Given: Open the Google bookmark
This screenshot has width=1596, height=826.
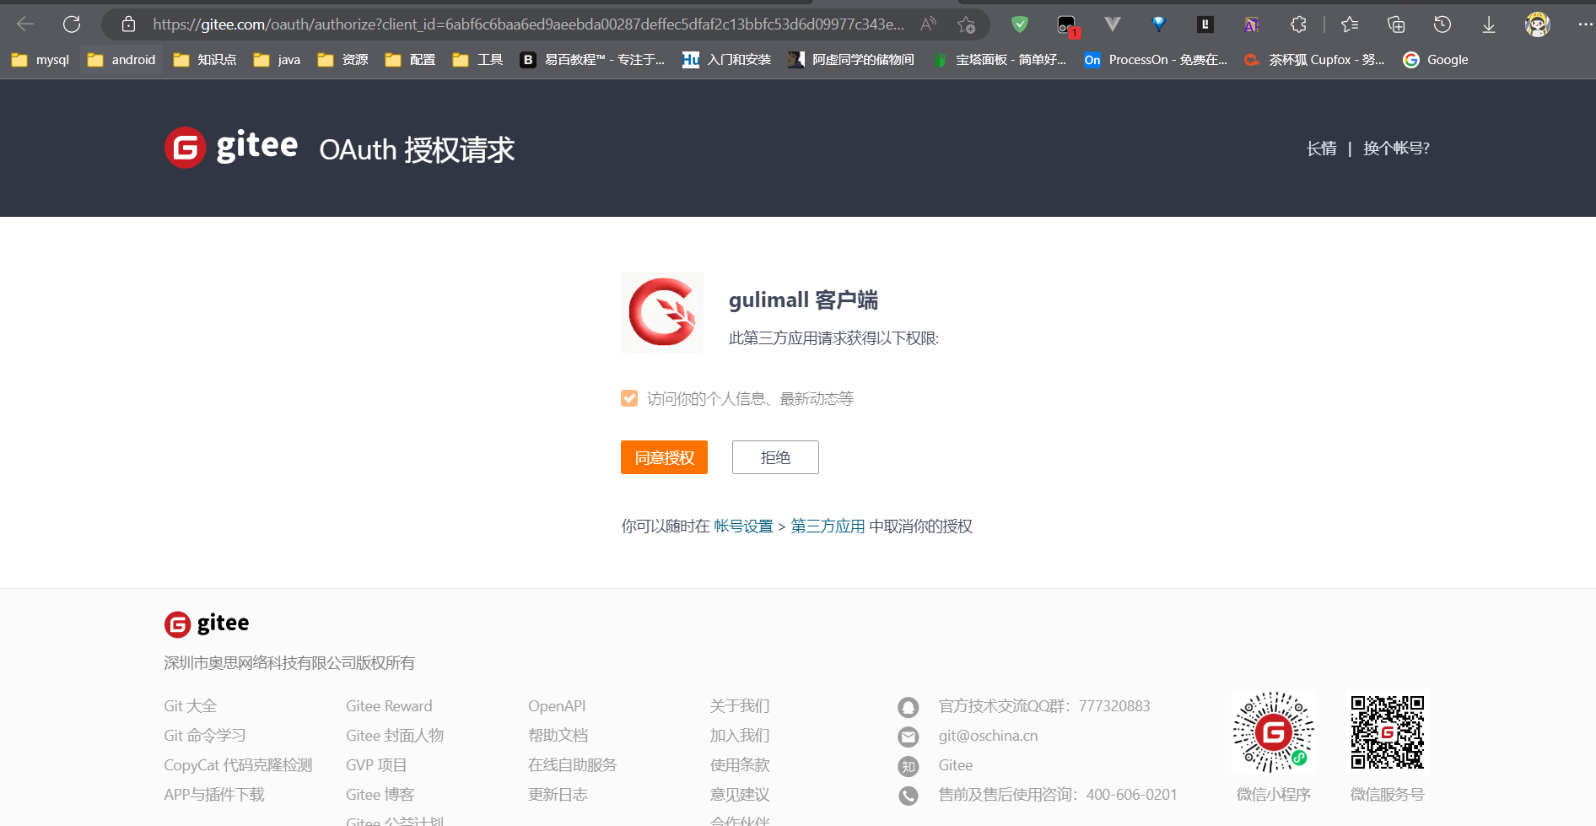Looking at the screenshot, I should pyautogui.click(x=1436, y=60).
